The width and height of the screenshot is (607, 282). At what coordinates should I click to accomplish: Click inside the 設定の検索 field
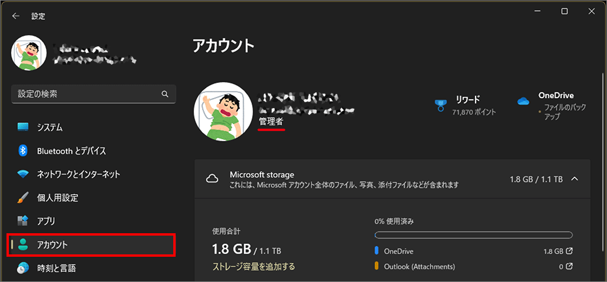tap(85, 94)
